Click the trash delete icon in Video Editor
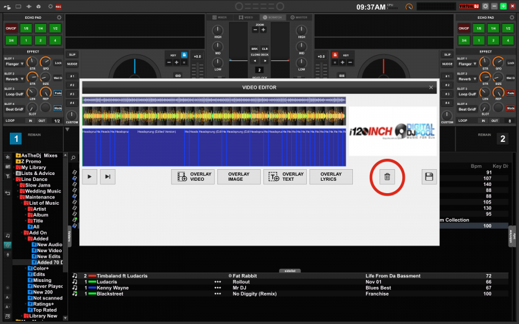The width and height of the screenshot is (519, 324). [387, 177]
